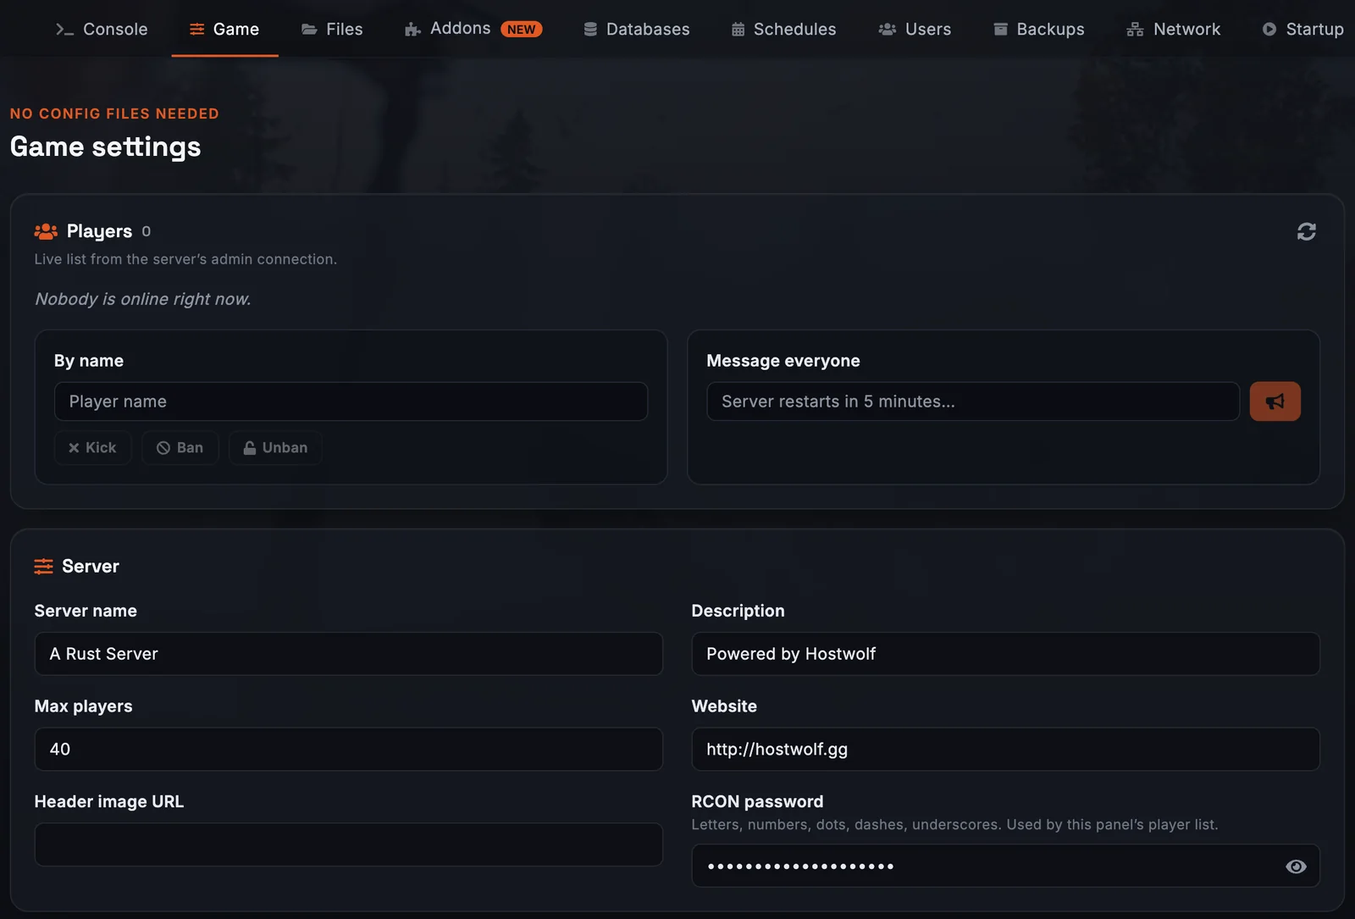The width and height of the screenshot is (1355, 919).
Task: Click the Header image URL field
Action: point(348,844)
